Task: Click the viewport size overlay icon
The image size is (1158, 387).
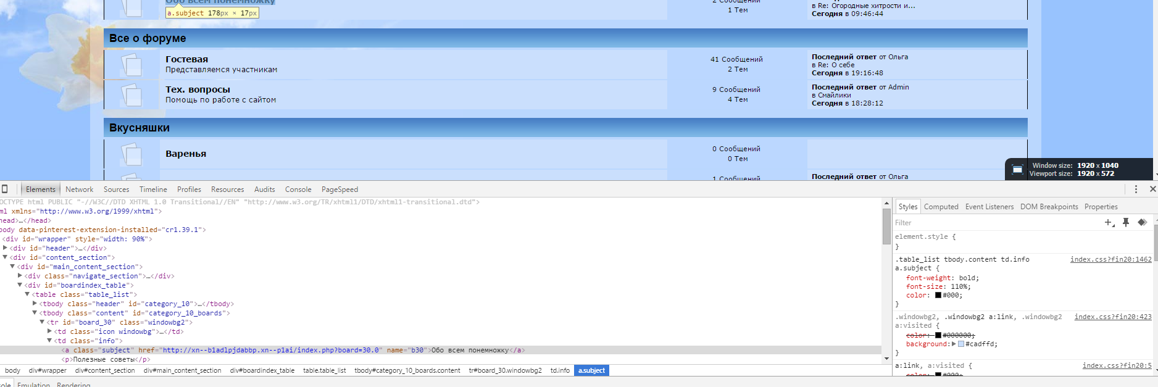Action: pos(1018,170)
